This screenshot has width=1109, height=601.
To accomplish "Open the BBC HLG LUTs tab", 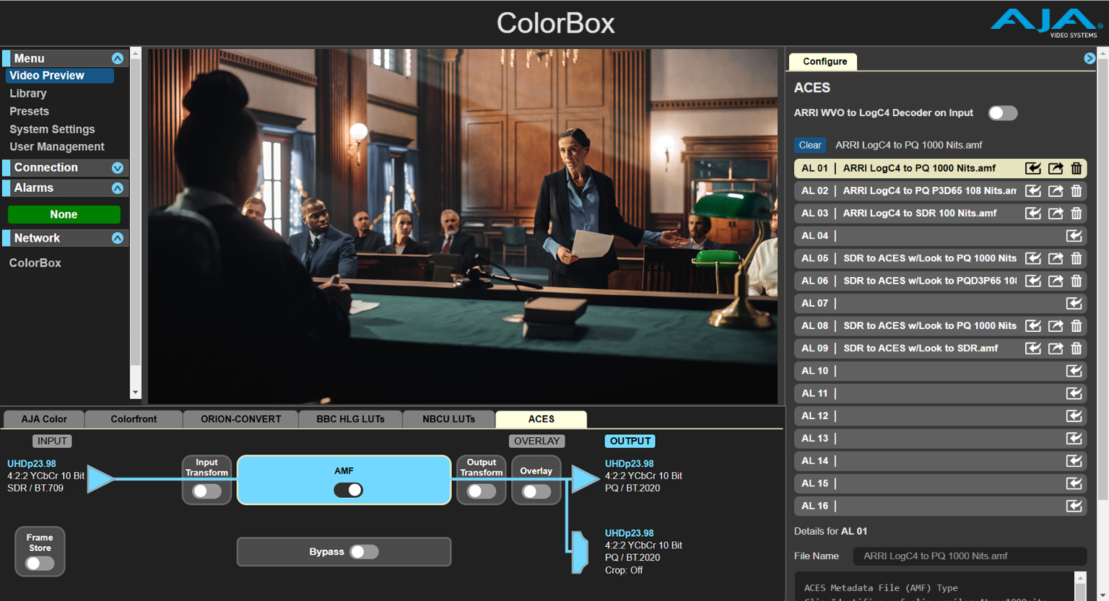I will tap(350, 418).
